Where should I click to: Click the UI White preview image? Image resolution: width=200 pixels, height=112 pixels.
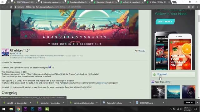point(75,28)
